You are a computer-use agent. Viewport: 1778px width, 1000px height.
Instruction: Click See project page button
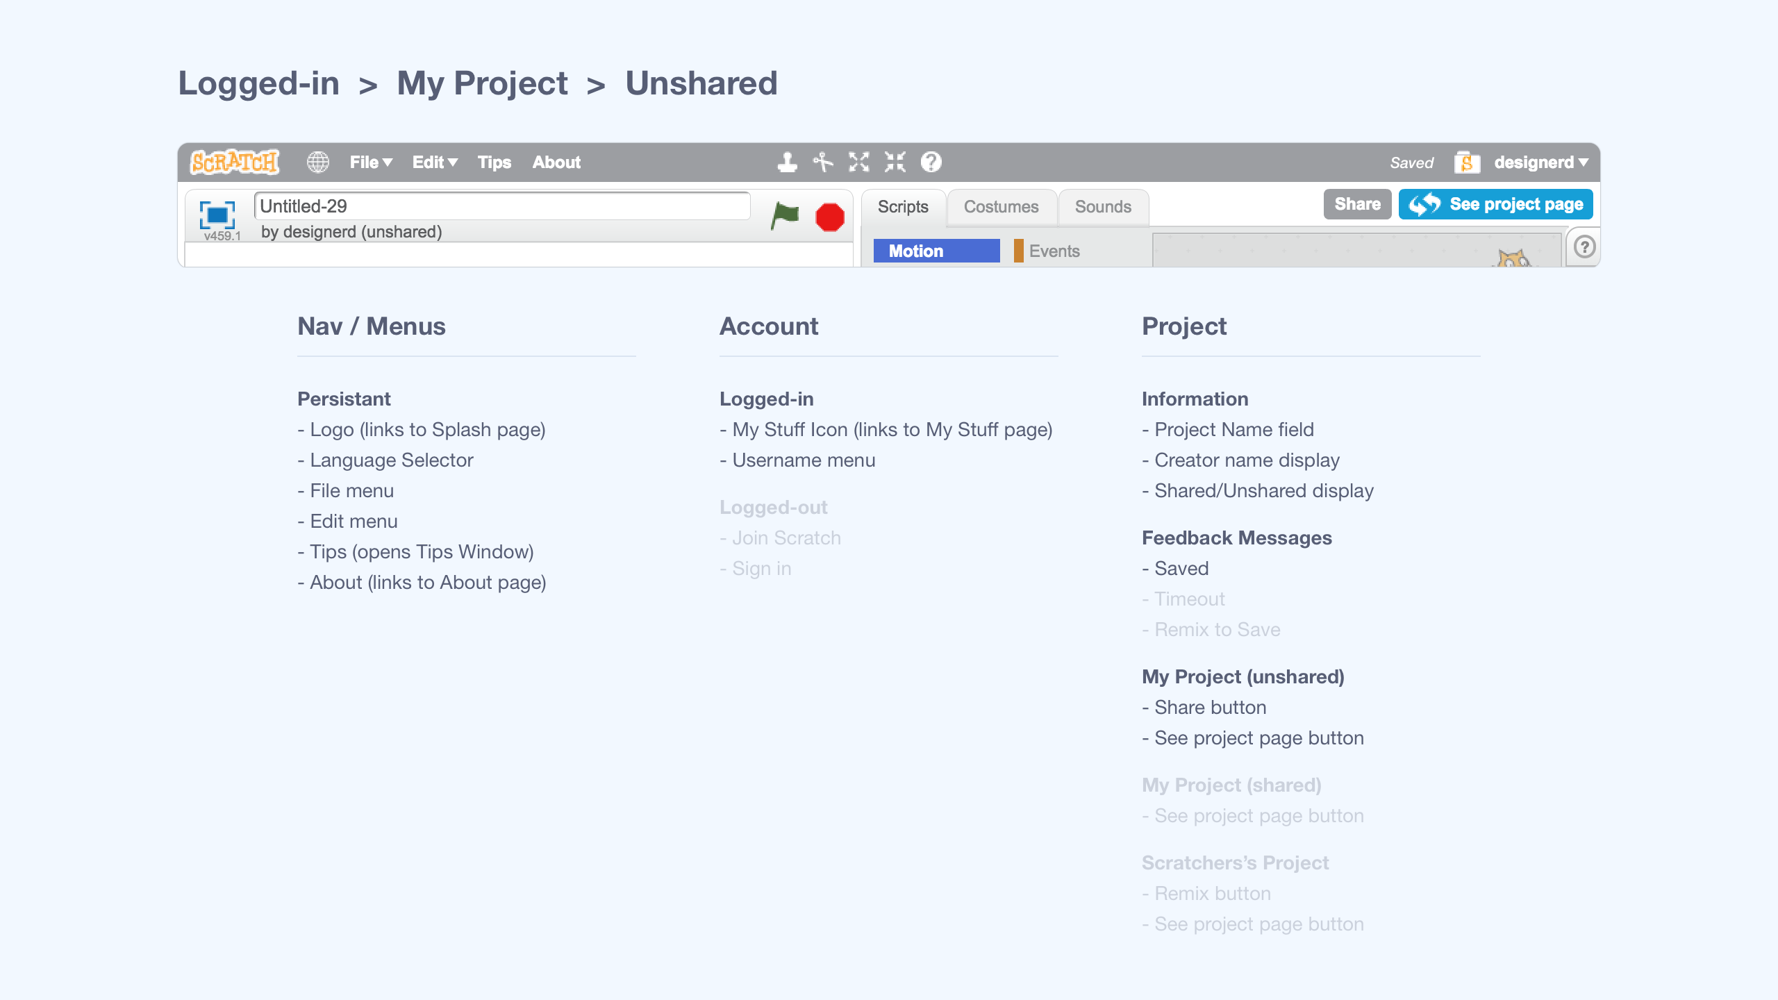(x=1495, y=204)
